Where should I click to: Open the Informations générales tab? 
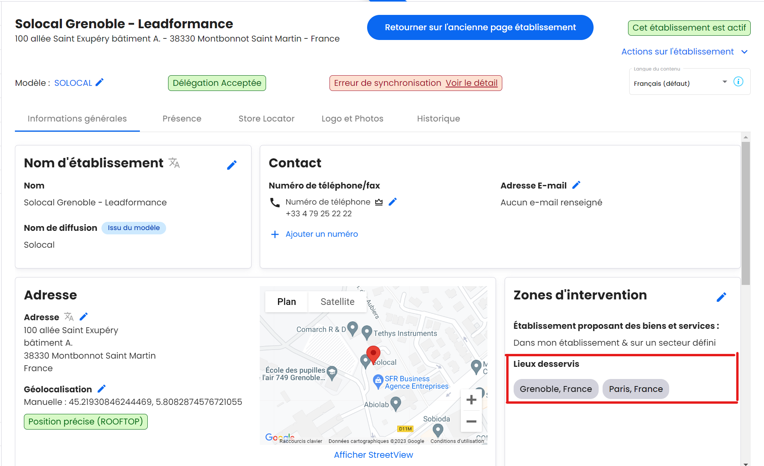pos(77,119)
